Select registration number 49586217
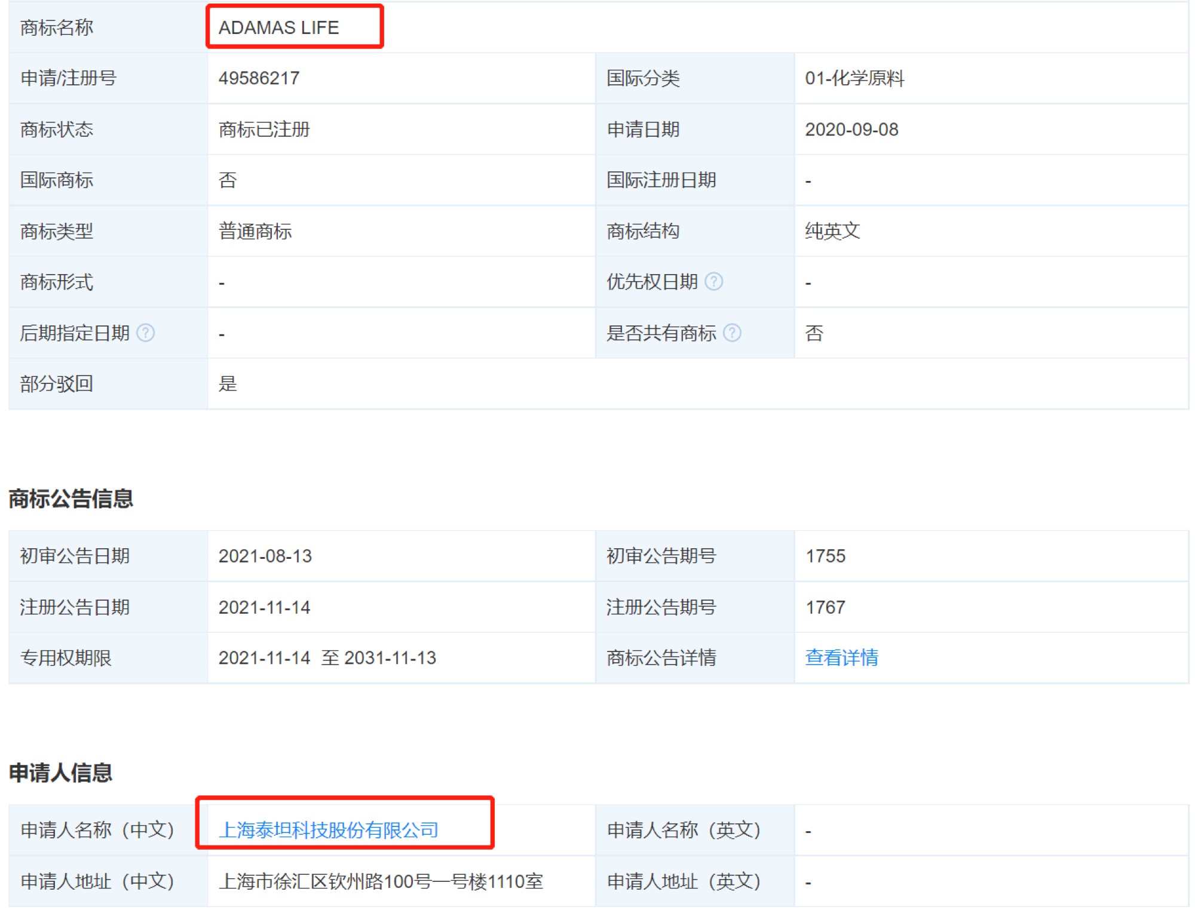 click(259, 78)
